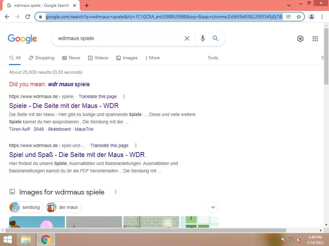Open Chrome three-dot menu

322,17
